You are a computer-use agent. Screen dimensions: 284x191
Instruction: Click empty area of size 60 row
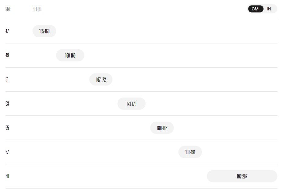(x=109, y=176)
